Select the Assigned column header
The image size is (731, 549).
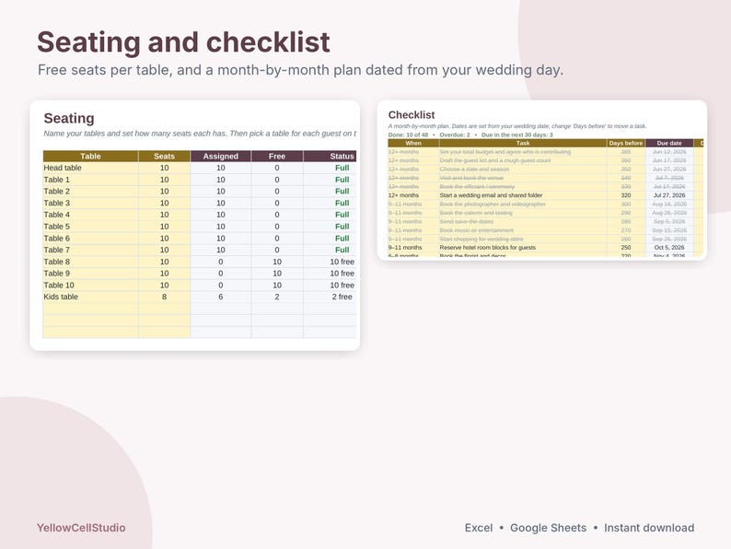(x=221, y=157)
